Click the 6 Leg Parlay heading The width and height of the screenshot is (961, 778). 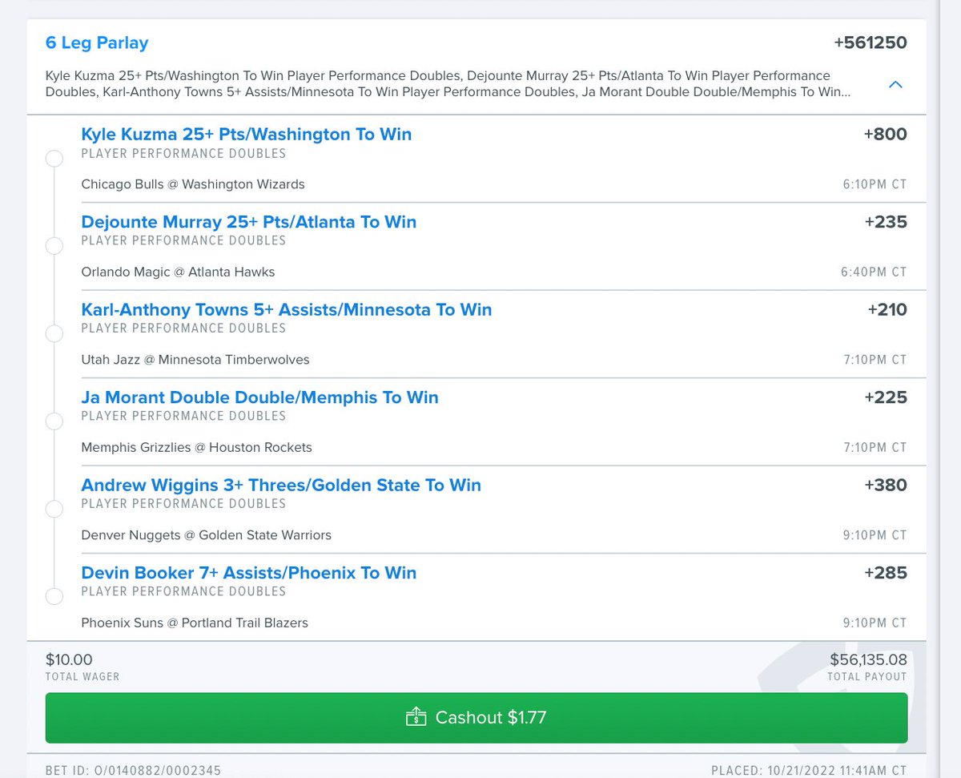[x=97, y=42]
